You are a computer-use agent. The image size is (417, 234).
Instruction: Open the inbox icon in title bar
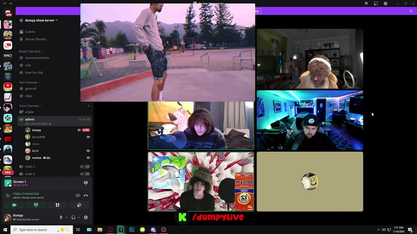pyautogui.click(x=376, y=4)
